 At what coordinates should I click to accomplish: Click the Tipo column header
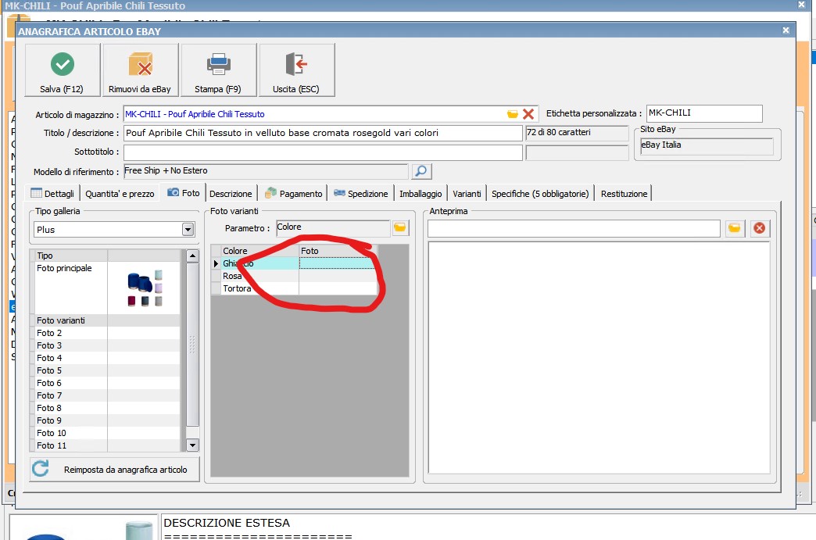[x=71, y=256]
